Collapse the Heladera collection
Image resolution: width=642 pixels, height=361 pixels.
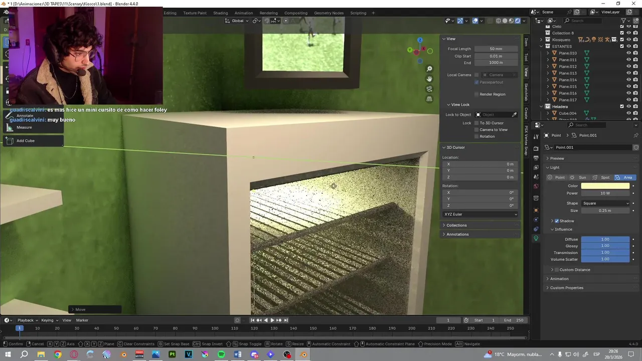[541, 107]
